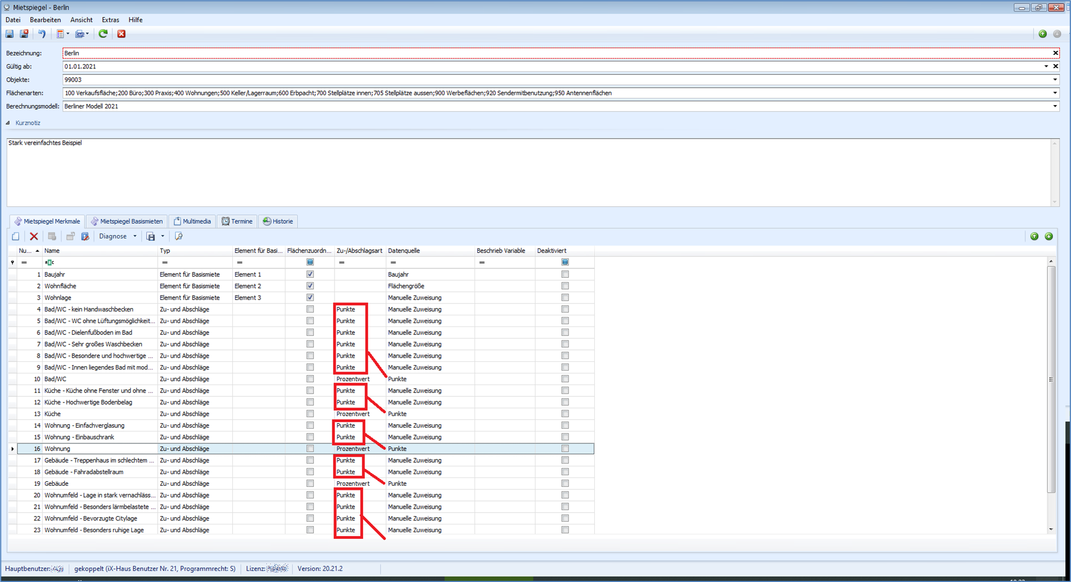Click the grid's vertical scrollbar down arrow

tap(1051, 529)
